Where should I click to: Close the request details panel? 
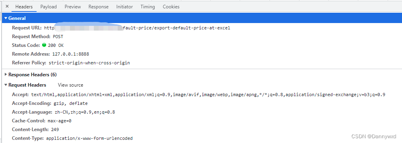[7, 6]
